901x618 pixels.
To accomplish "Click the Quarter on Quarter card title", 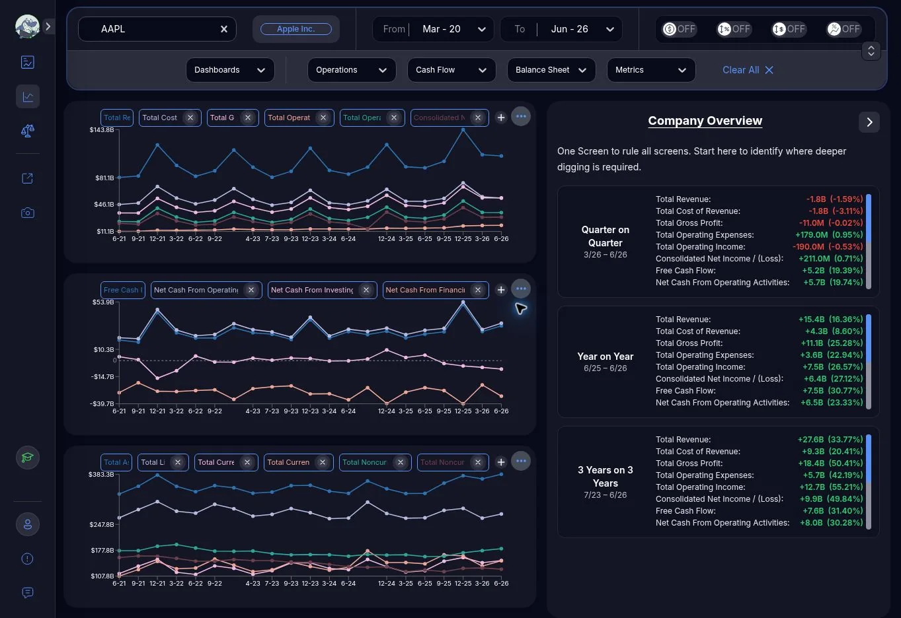I will (x=606, y=236).
